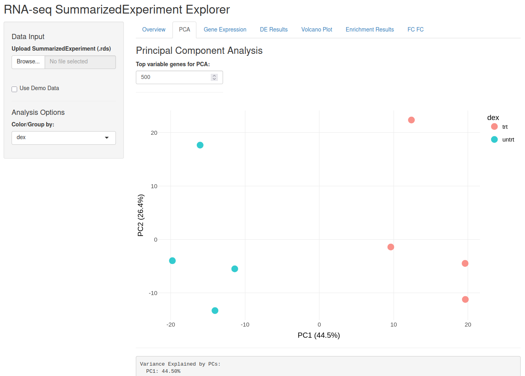Select the FC FC tab
525x376 pixels.
pos(415,30)
